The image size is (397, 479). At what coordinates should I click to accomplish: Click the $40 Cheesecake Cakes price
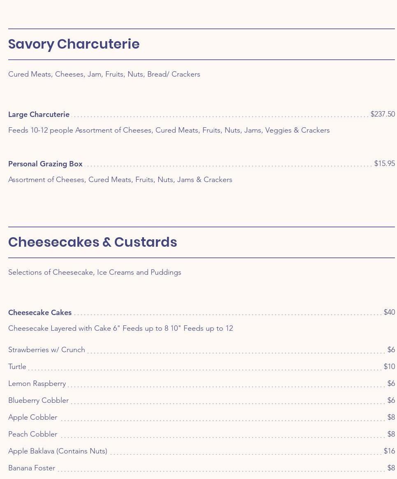coord(389,312)
